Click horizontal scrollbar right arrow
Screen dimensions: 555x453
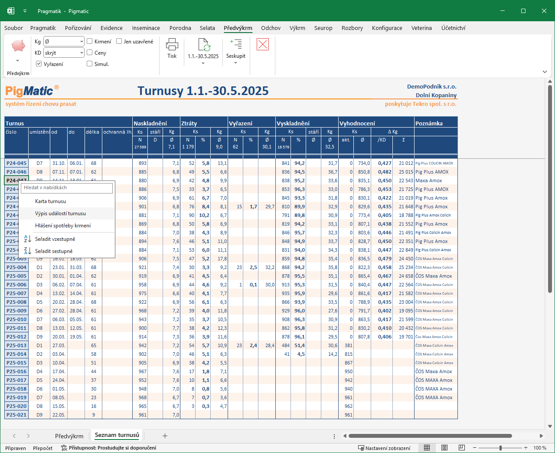pos(541,436)
